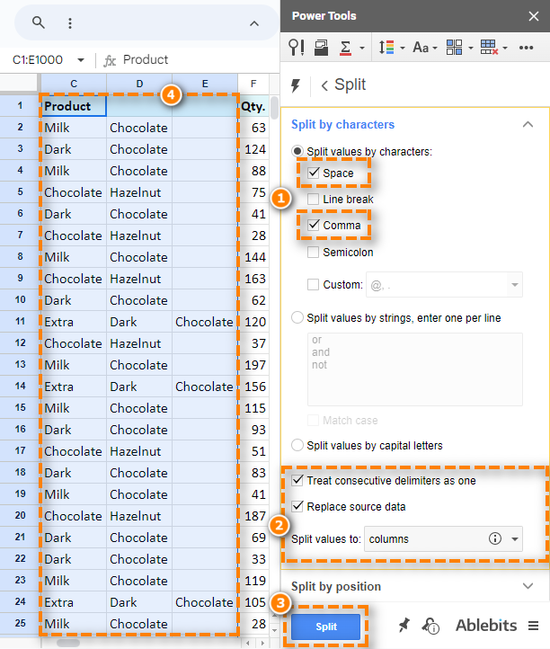The height and width of the screenshot is (649, 550).
Task: Open the Smart Toolbar icon in Power Tools
Action: (297, 48)
